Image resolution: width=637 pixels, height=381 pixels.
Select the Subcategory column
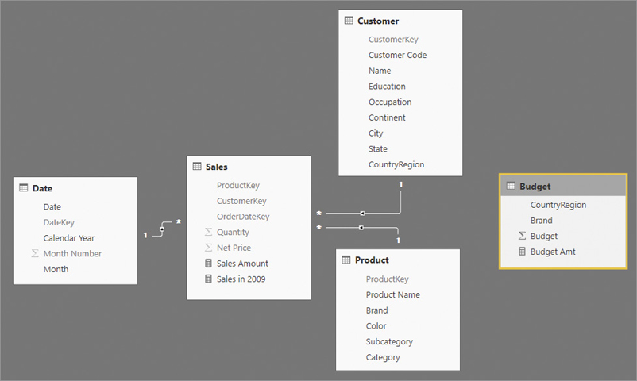click(x=389, y=341)
